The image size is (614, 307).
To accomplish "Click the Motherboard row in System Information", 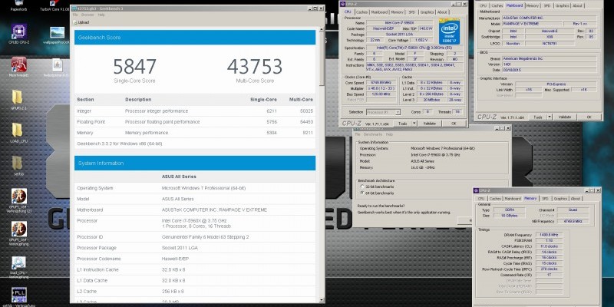I will click(x=195, y=210).
